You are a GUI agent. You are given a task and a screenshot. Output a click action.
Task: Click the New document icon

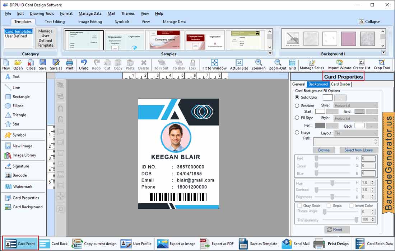click(6, 65)
